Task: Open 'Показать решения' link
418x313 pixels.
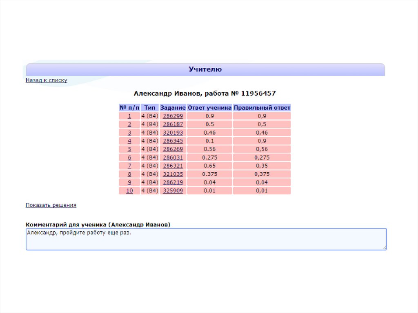Action: pyautogui.click(x=51, y=205)
